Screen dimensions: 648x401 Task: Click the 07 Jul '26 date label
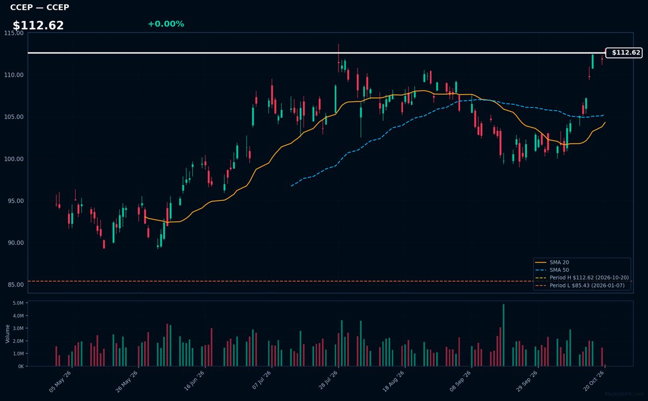click(261, 381)
